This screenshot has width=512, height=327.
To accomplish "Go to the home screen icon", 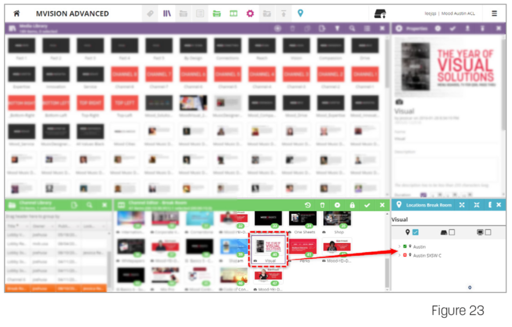I will [x=16, y=13].
